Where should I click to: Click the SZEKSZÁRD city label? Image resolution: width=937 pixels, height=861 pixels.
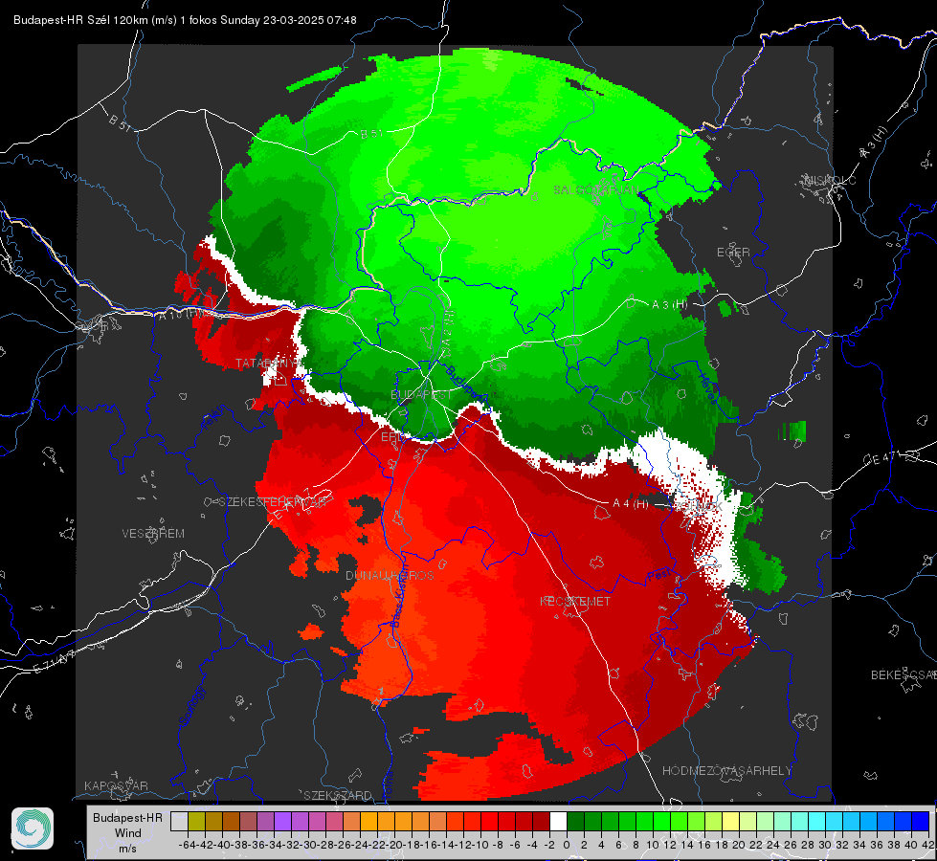point(338,795)
